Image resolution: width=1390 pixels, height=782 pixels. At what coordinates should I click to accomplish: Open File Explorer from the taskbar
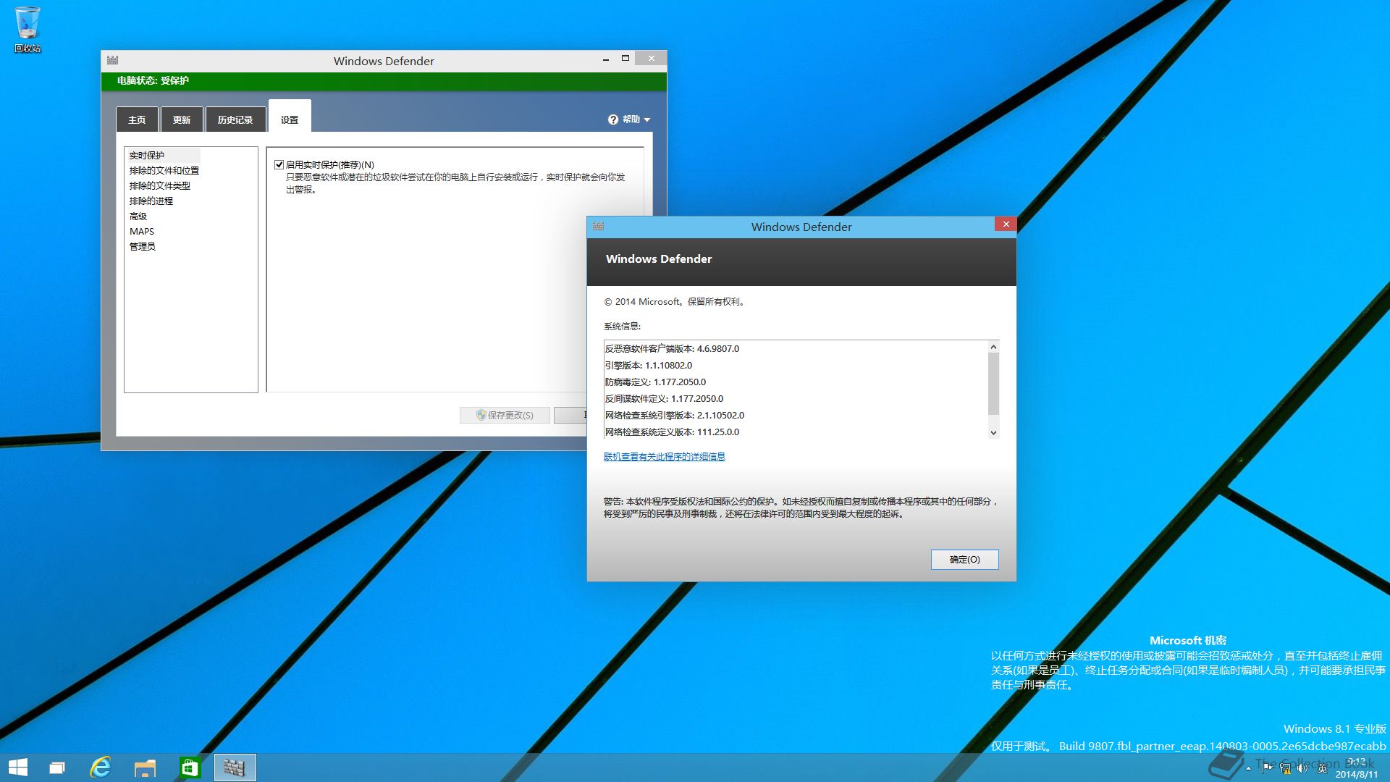coord(146,768)
